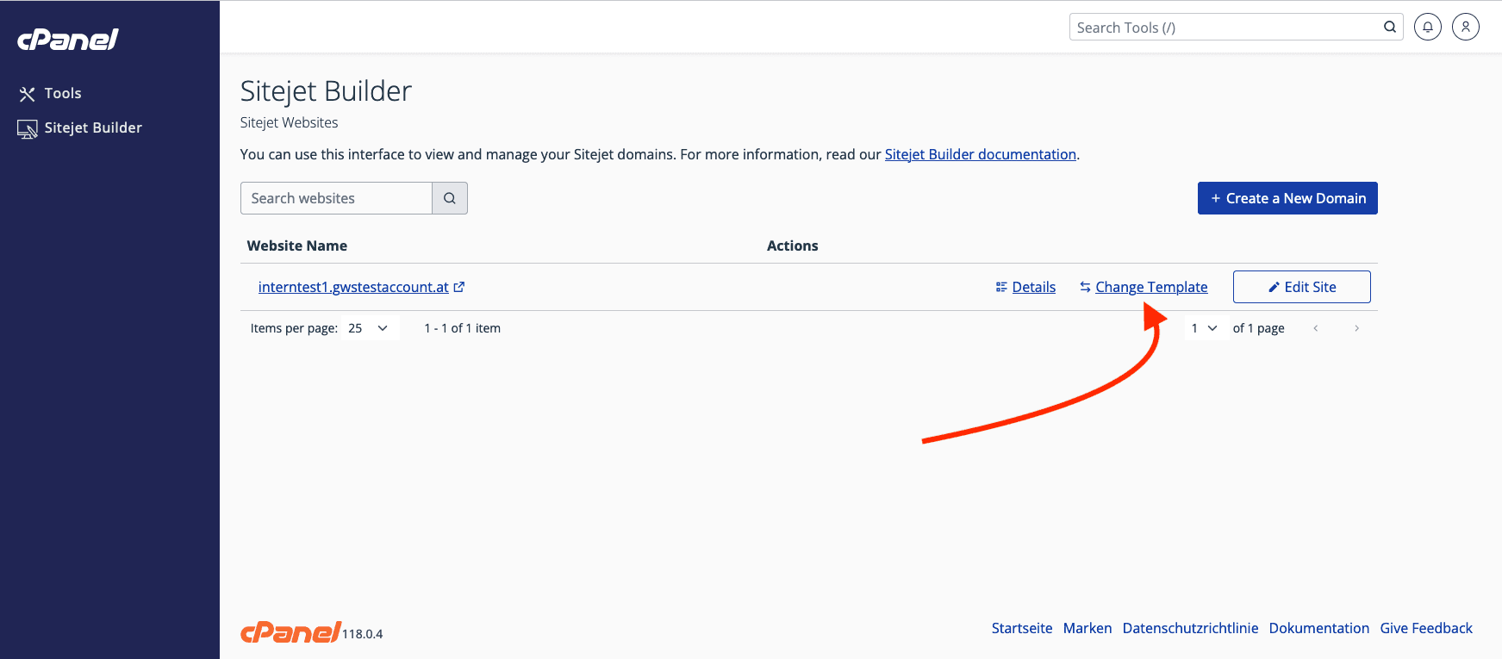Open the Sitejet Builder documentation link
Screen dimensions: 1502x659
pyautogui.click(x=980, y=154)
